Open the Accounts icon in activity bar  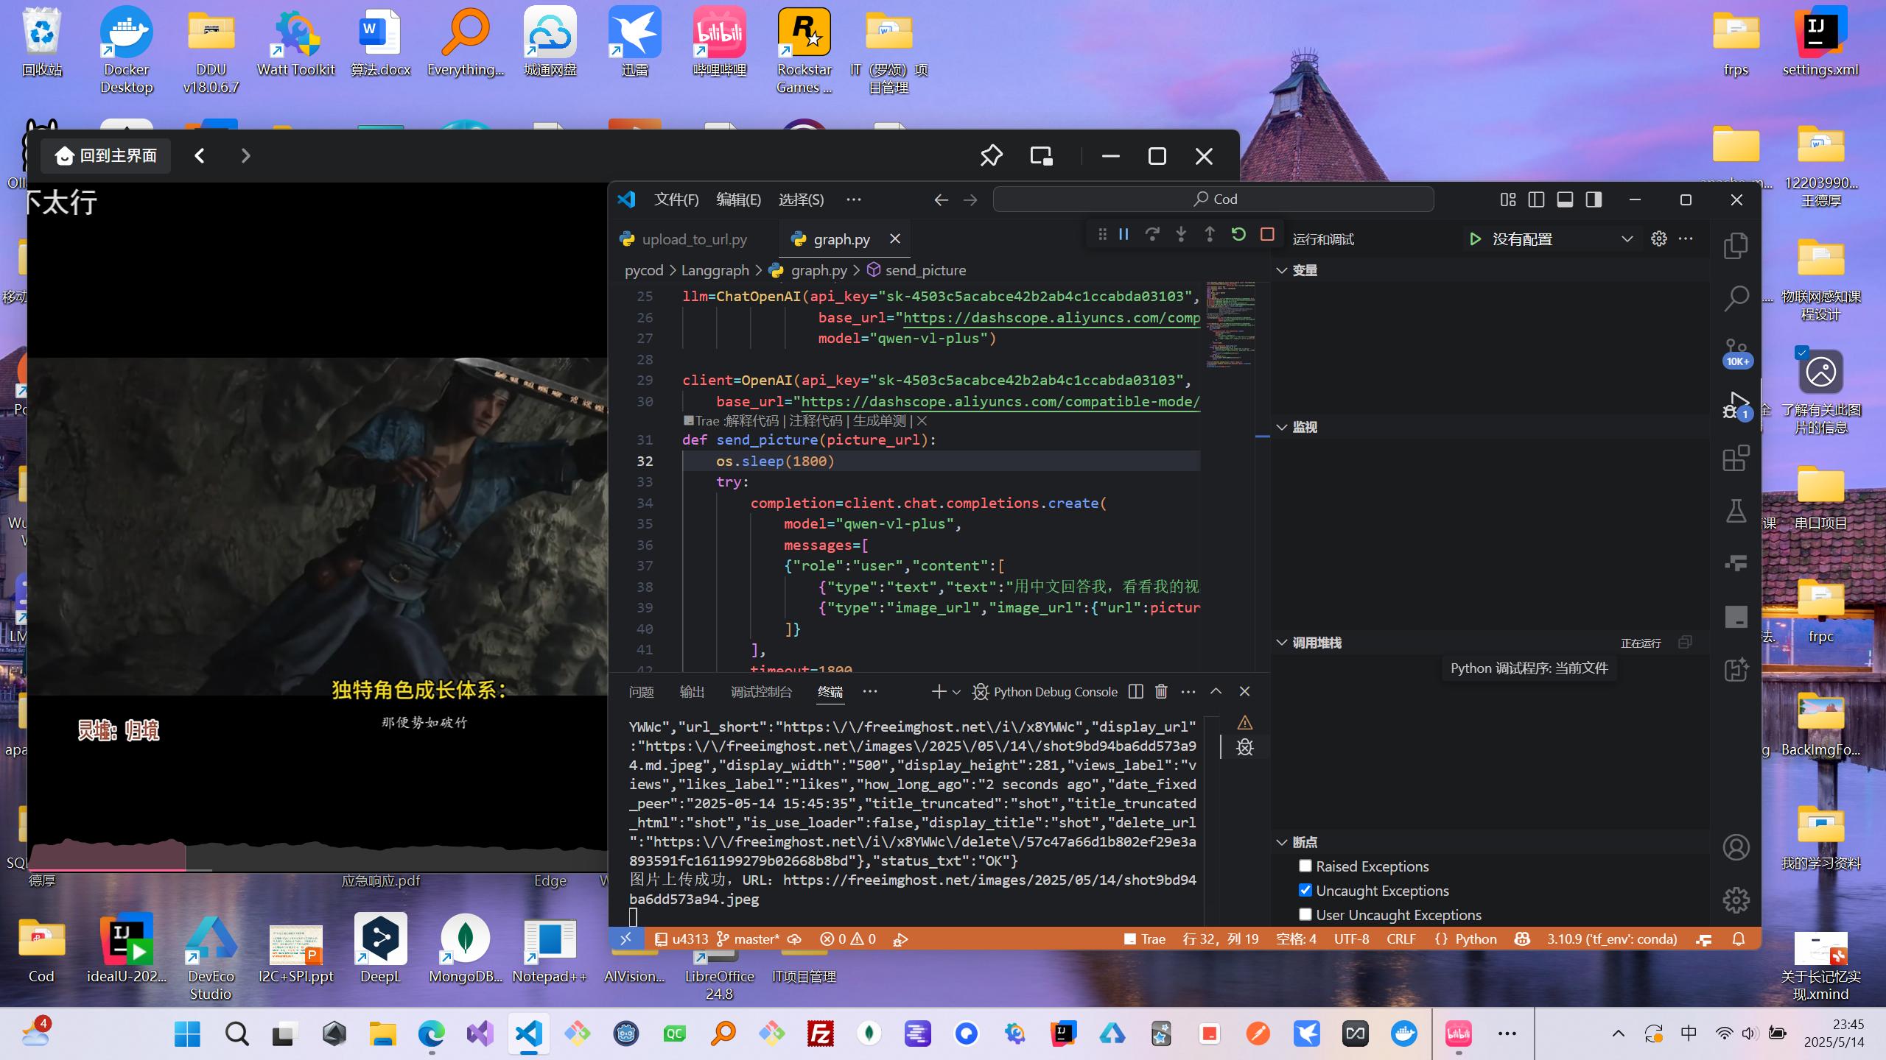1736,847
